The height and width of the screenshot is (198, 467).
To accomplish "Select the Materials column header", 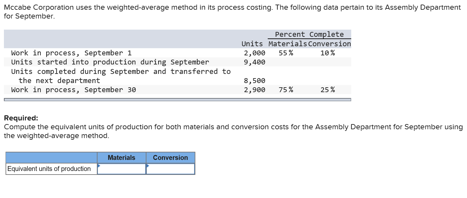I will [x=121, y=158].
